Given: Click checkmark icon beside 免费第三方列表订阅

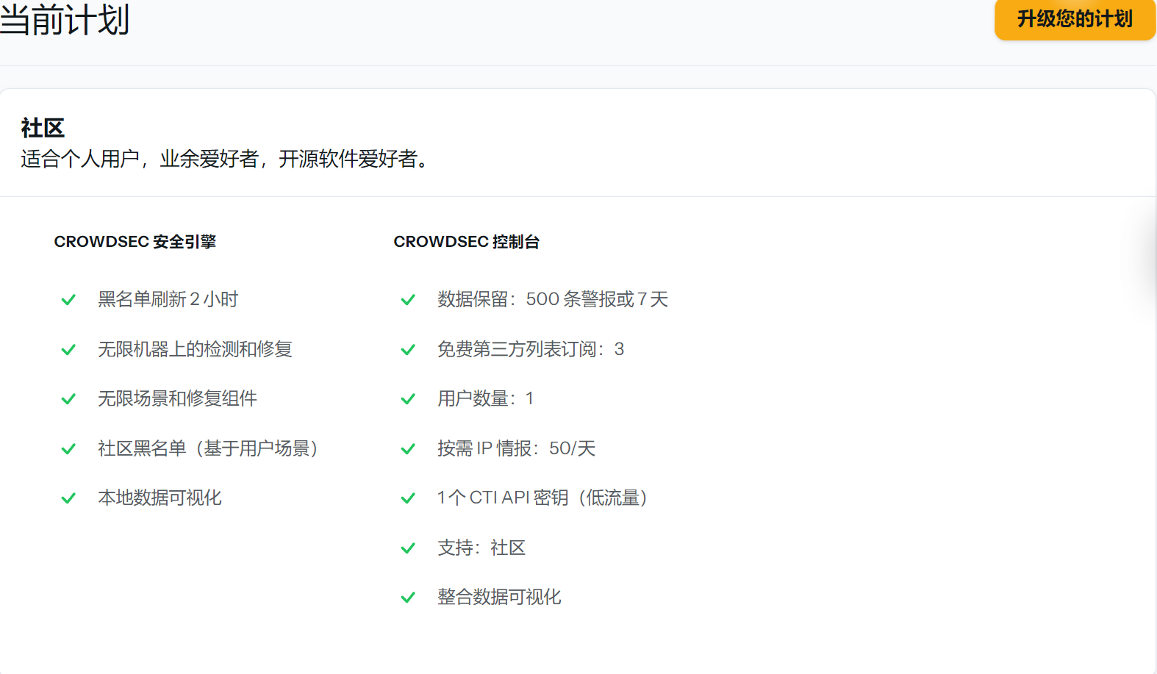Looking at the screenshot, I should [x=408, y=350].
